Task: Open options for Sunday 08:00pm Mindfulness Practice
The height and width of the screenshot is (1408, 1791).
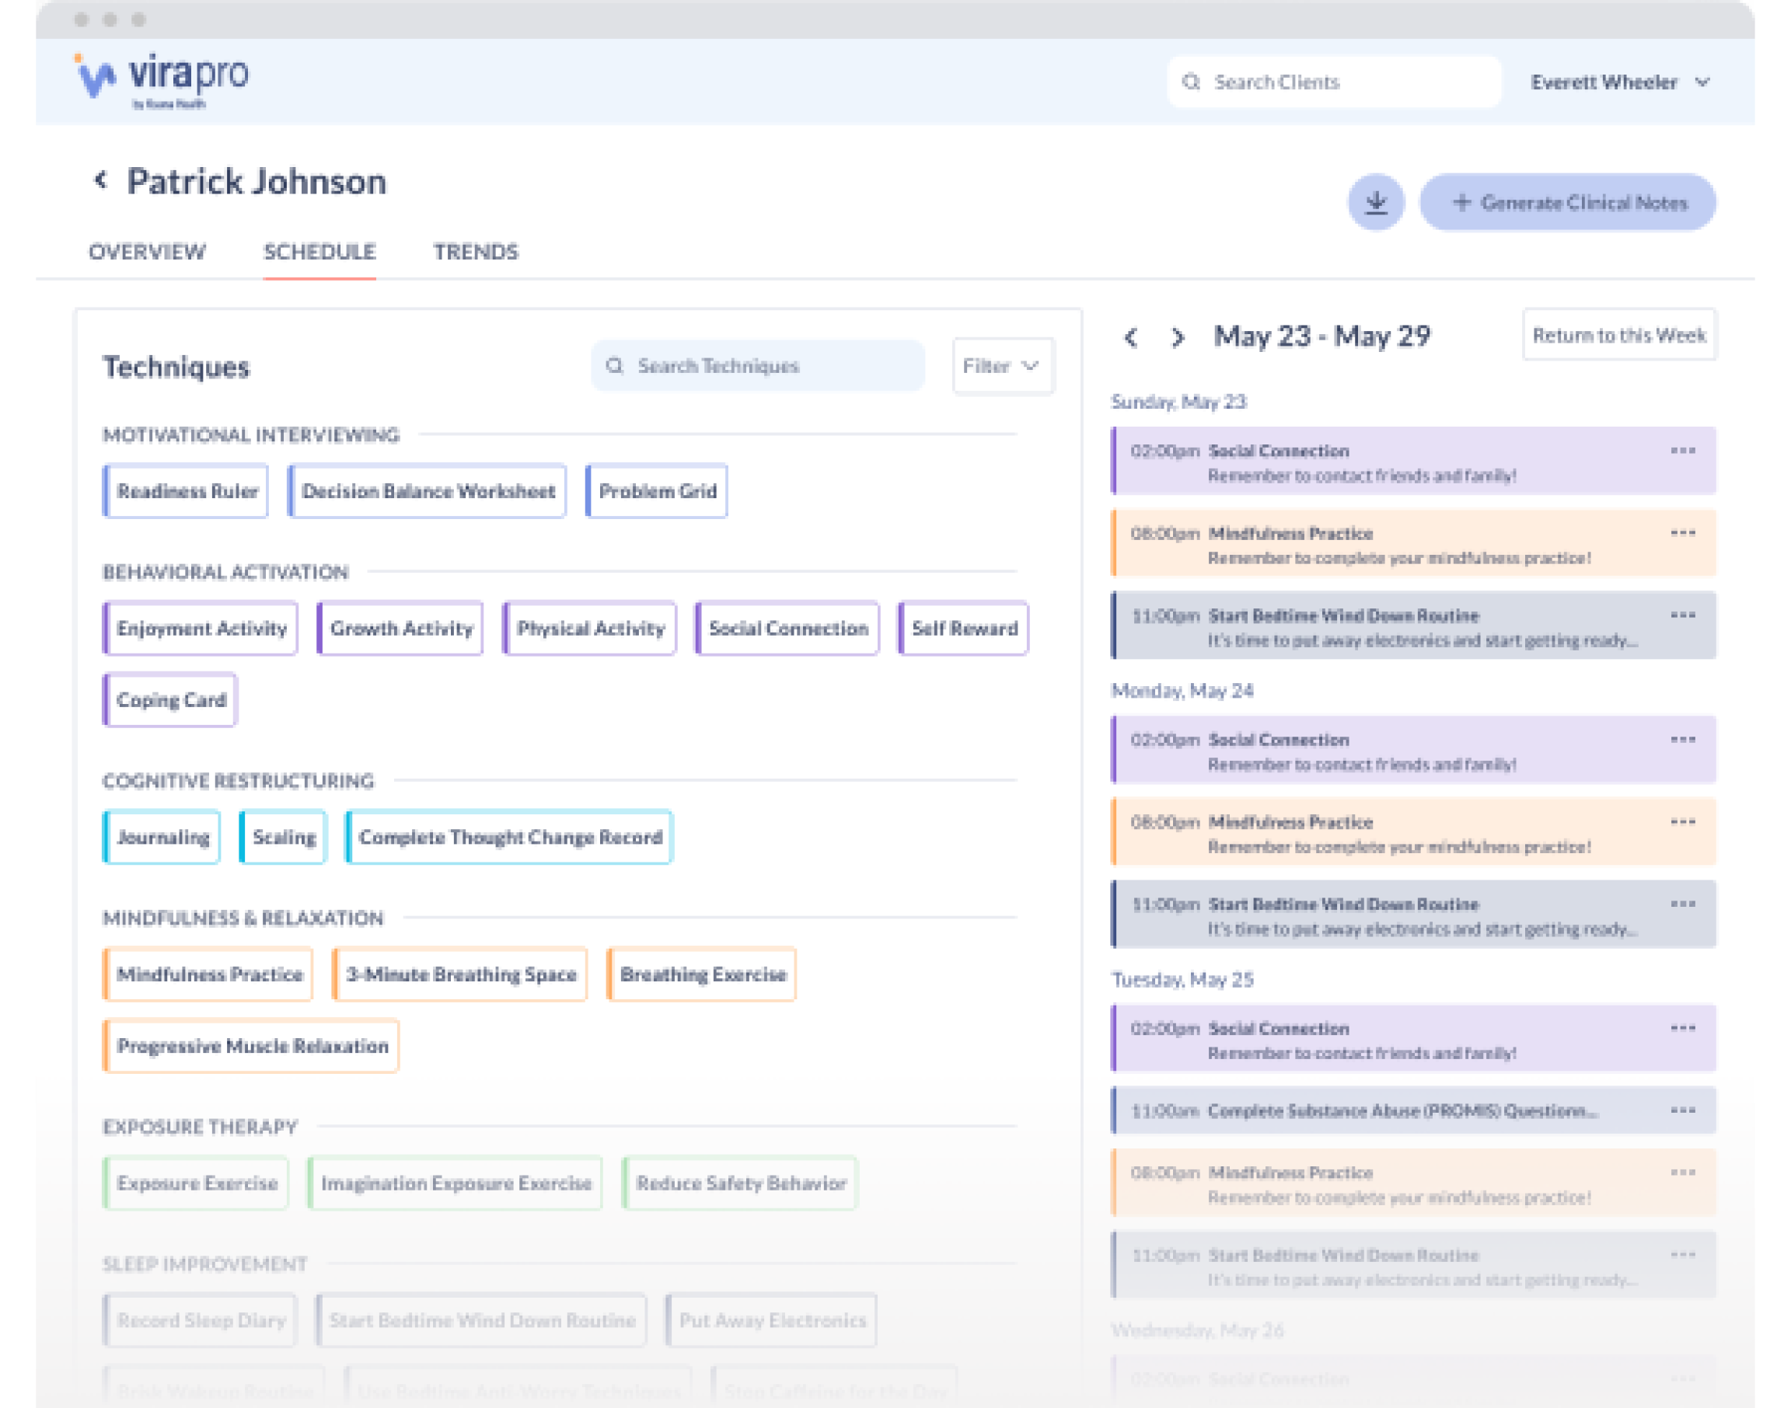Action: coord(1682,533)
